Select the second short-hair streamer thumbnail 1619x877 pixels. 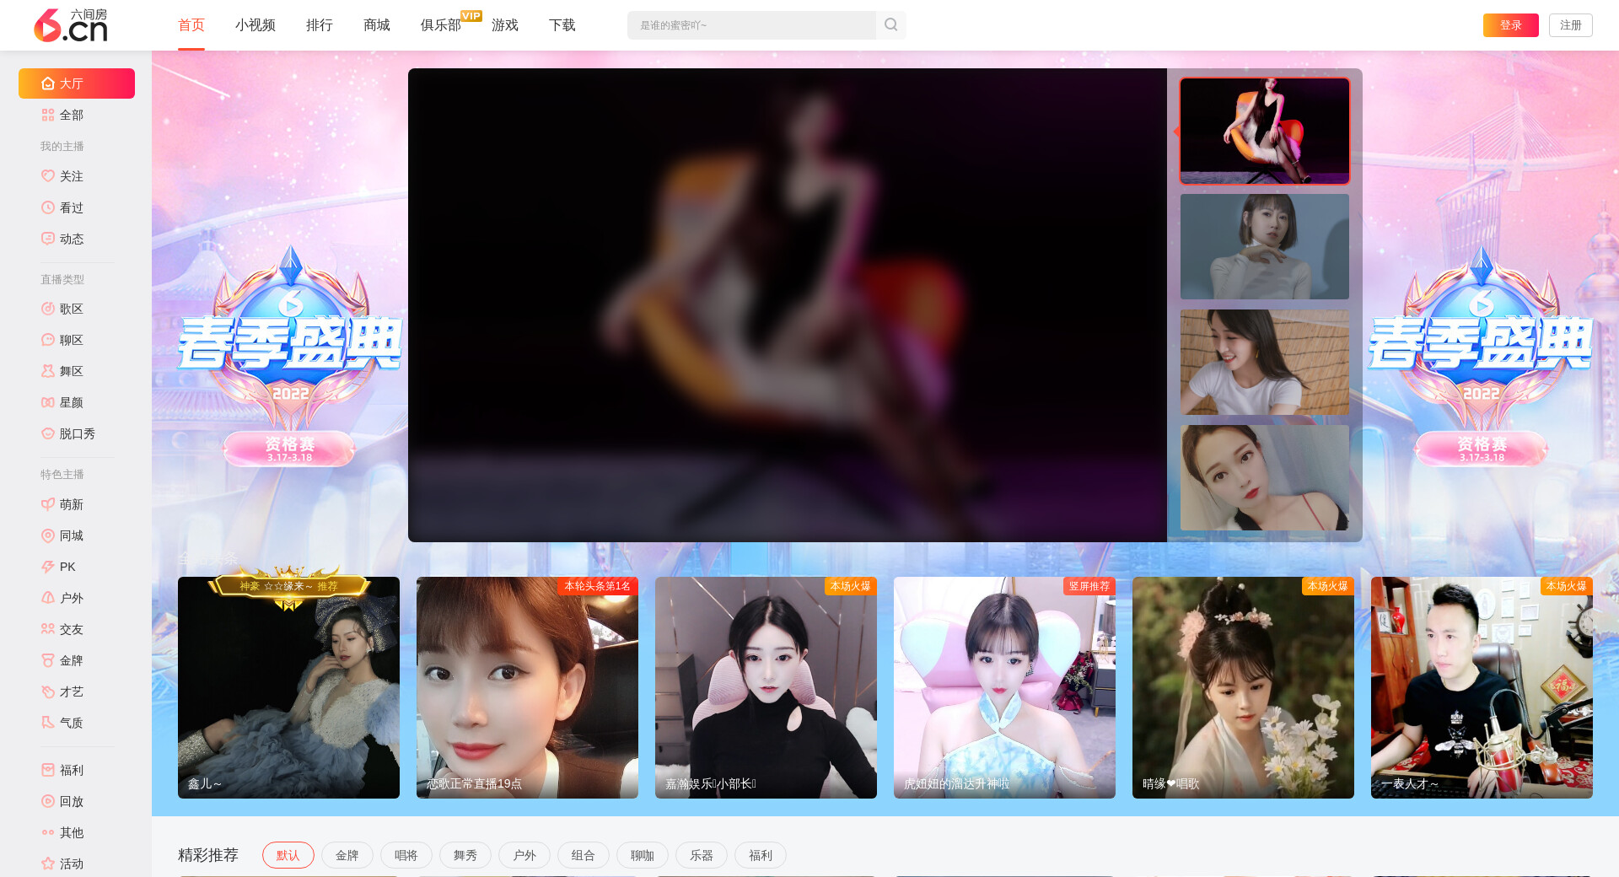click(x=1264, y=246)
